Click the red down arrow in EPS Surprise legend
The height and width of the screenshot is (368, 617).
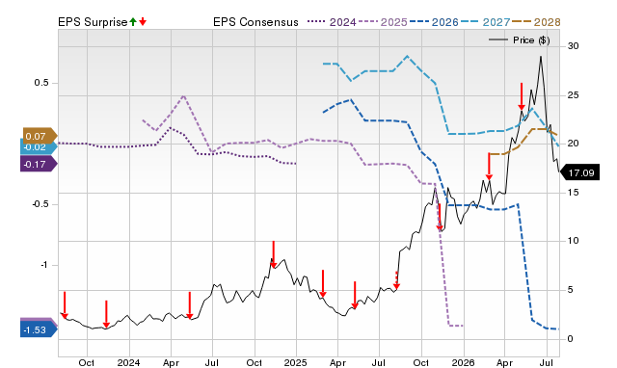point(143,21)
